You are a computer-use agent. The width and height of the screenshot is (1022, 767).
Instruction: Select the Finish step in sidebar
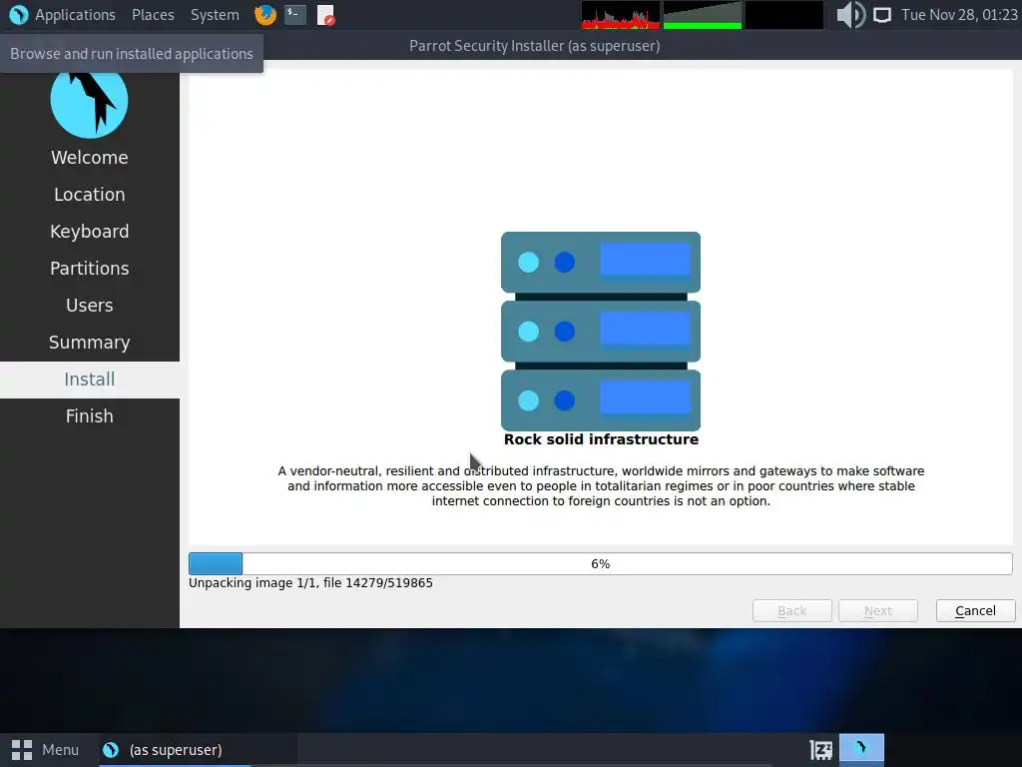click(x=89, y=416)
